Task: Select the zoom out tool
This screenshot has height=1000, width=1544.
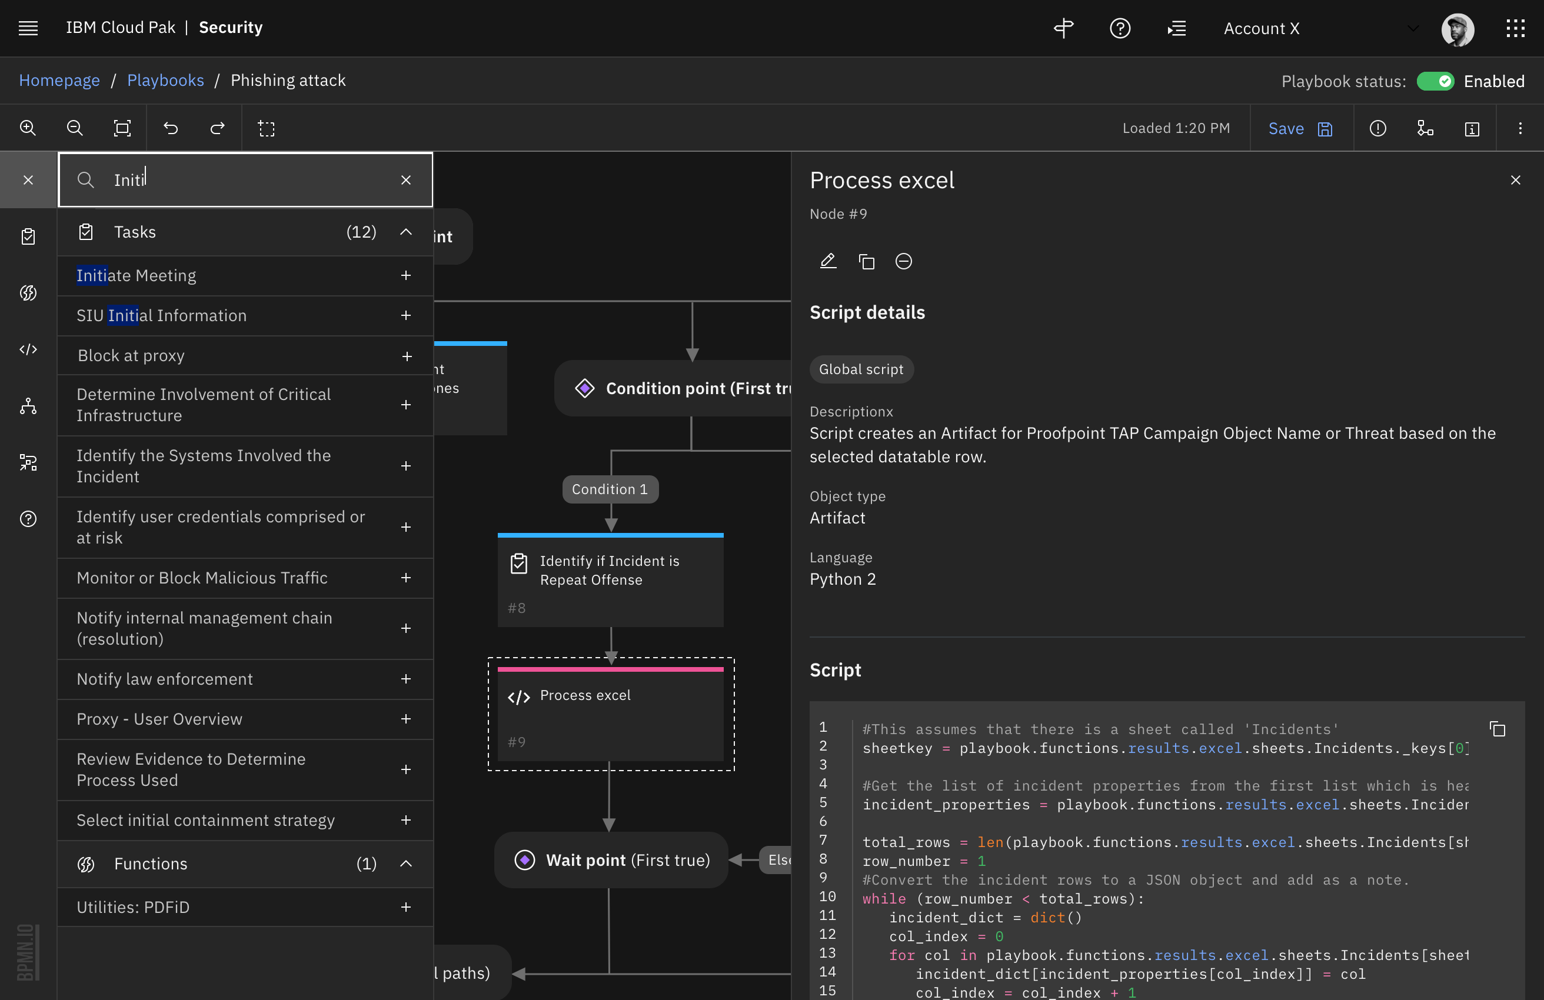Action: click(75, 128)
